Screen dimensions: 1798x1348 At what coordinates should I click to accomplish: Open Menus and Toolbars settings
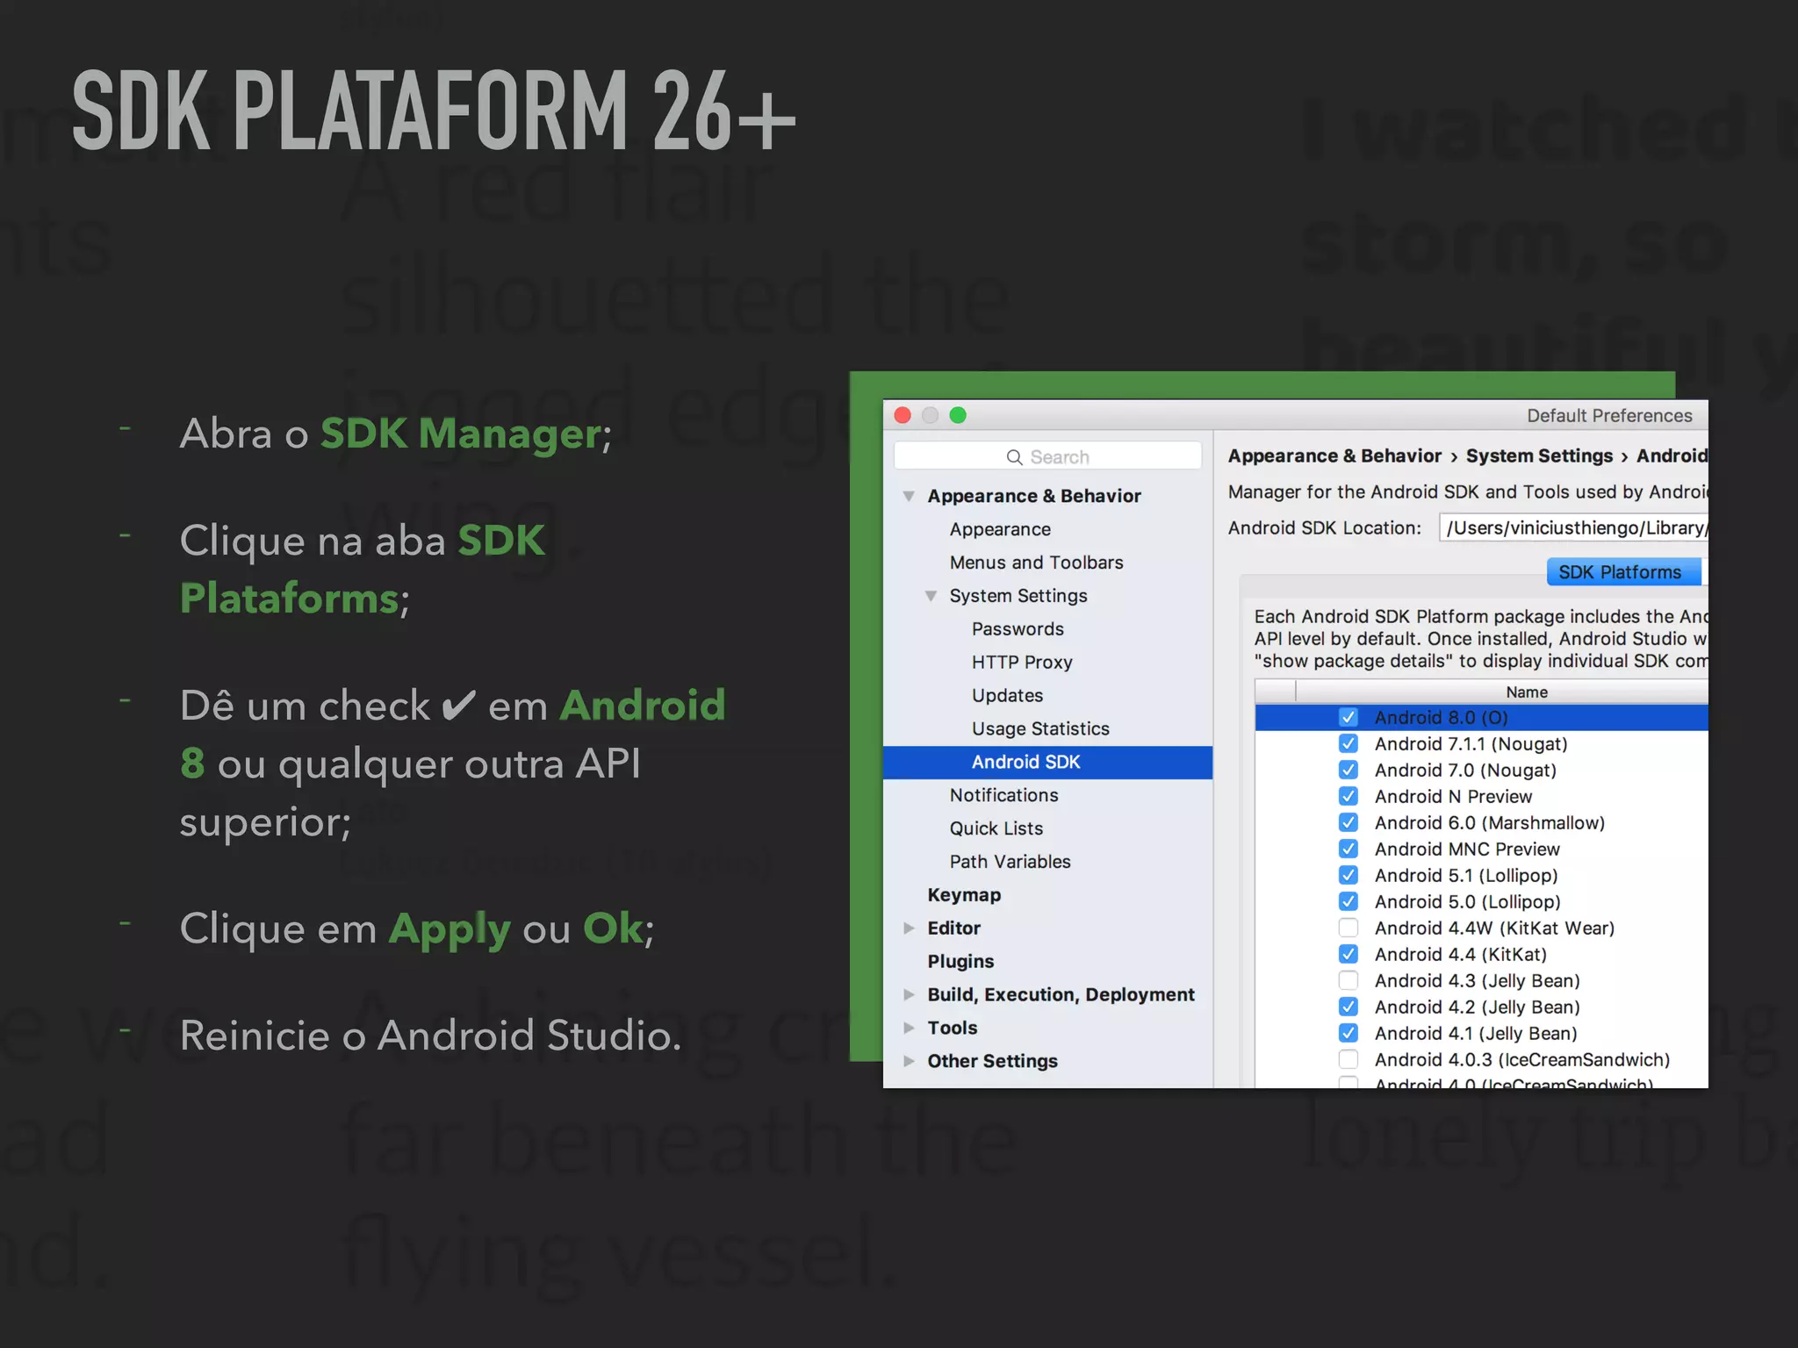(x=1036, y=563)
